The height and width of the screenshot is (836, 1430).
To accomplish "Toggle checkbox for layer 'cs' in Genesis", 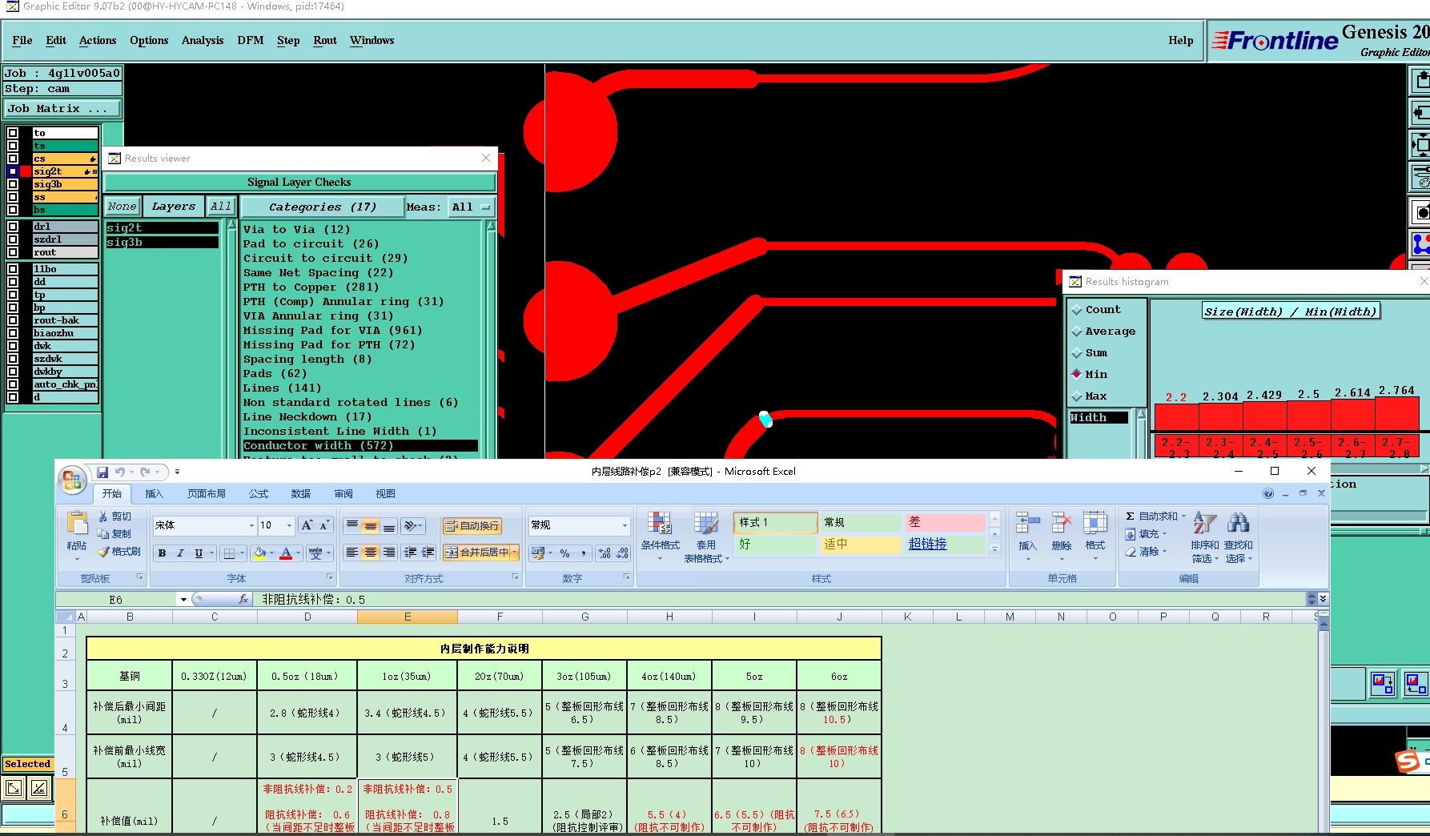I will (13, 159).
